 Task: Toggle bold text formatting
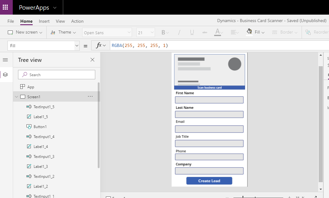tap(163, 32)
